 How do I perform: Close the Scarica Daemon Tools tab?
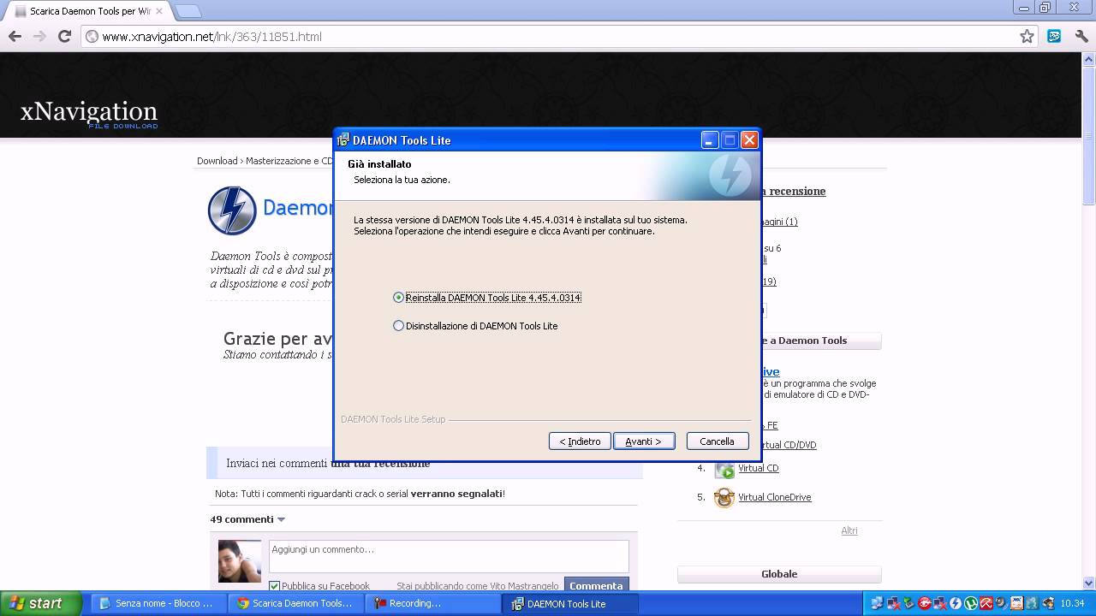pos(158,11)
